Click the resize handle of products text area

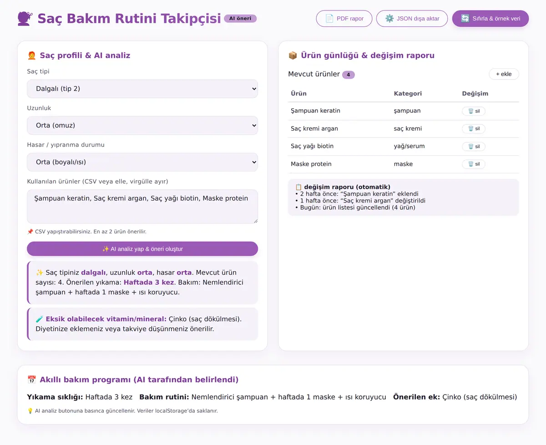coord(255,220)
